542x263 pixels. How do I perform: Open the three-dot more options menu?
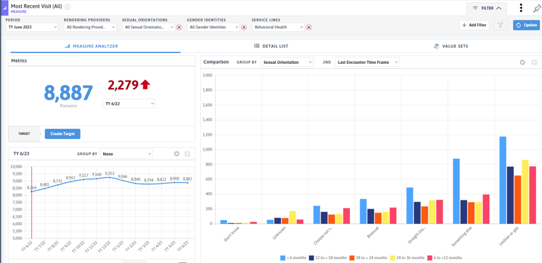[521, 8]
